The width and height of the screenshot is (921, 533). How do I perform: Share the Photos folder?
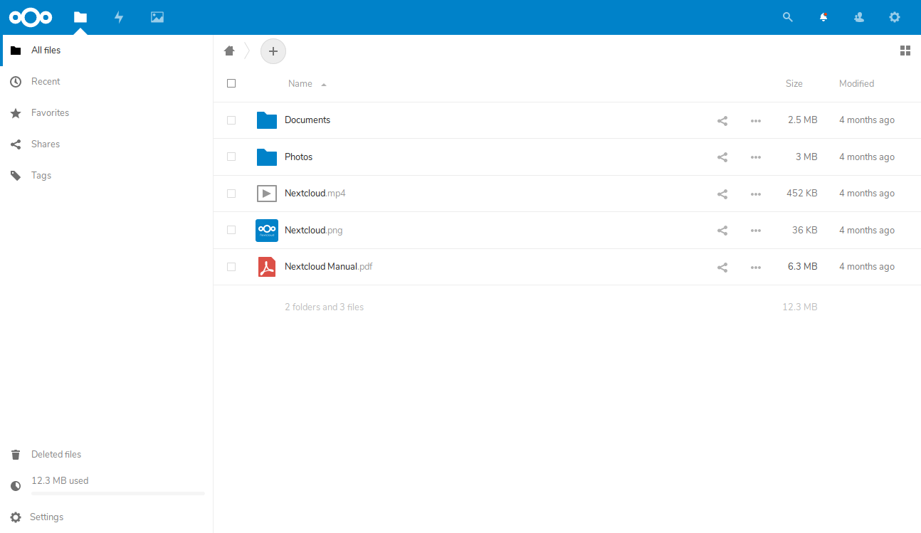722,157
